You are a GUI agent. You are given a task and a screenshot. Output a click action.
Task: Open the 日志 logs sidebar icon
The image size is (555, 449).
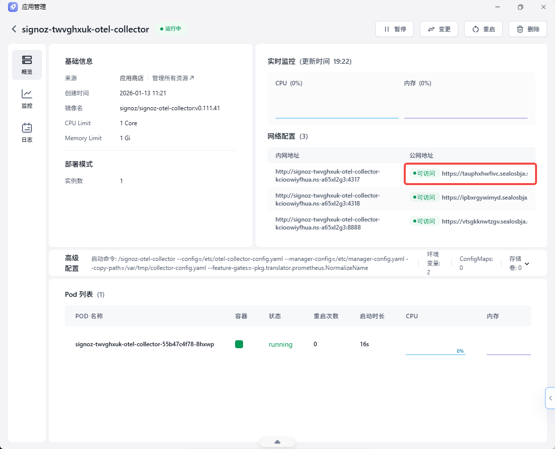tap(27, 133)
